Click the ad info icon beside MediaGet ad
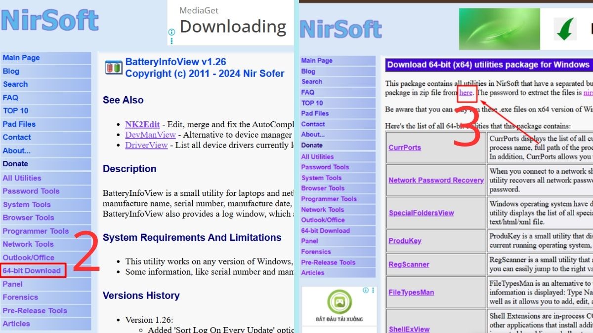This screenshot has width=593, height=333. (x=171, y=32)
